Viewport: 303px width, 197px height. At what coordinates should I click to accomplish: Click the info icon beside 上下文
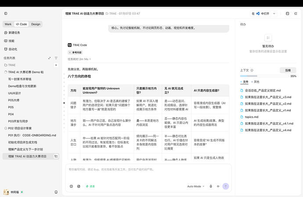point(252,70)
